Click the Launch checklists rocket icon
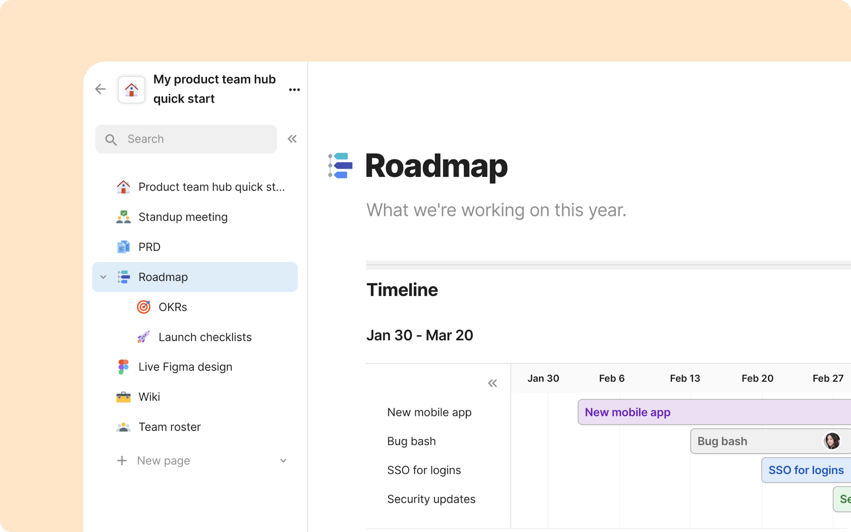Screen dimensions: 851x532 tap(144, 337)
